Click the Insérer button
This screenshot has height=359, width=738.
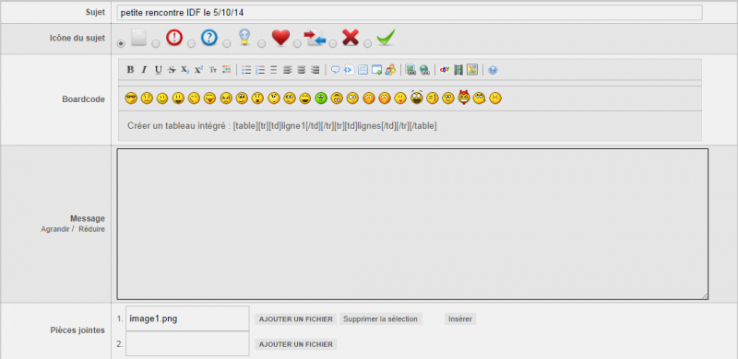tap(460, 319)
